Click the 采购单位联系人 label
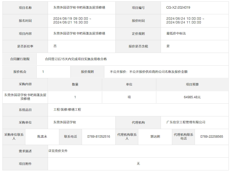The height and width of the screenshot is (172, 231). 14,137
